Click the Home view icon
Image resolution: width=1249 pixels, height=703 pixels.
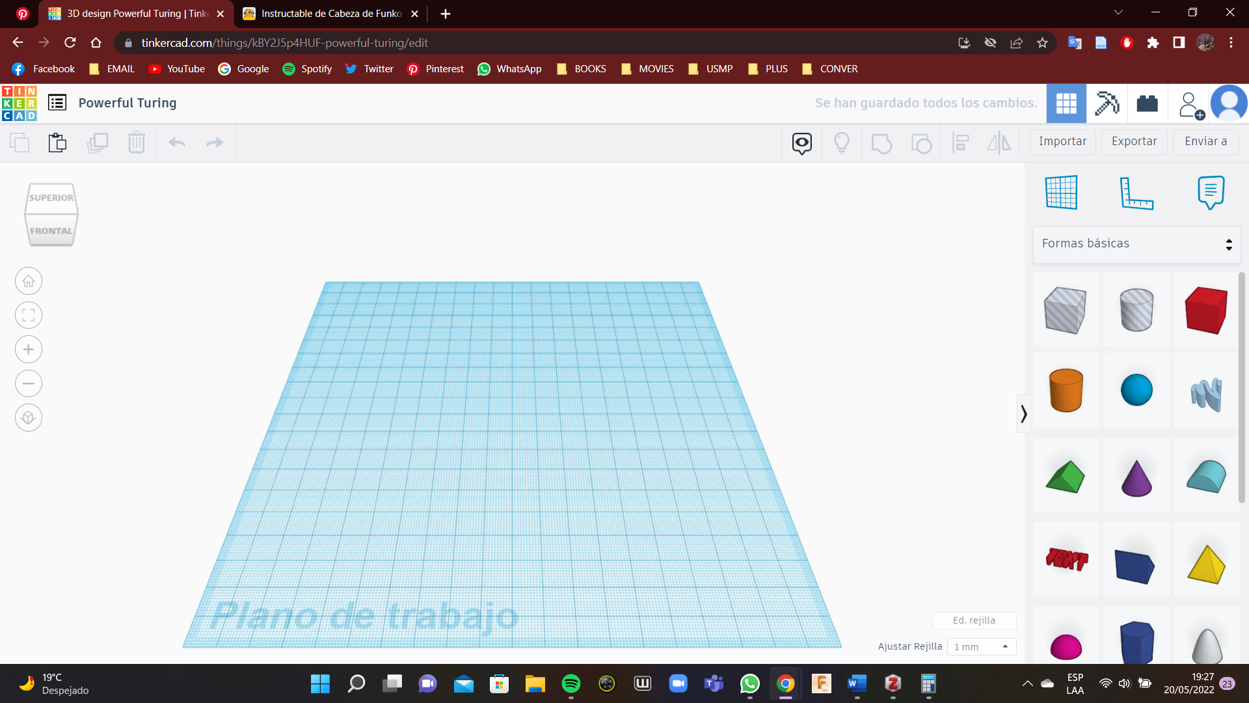(x=29, y=281)
